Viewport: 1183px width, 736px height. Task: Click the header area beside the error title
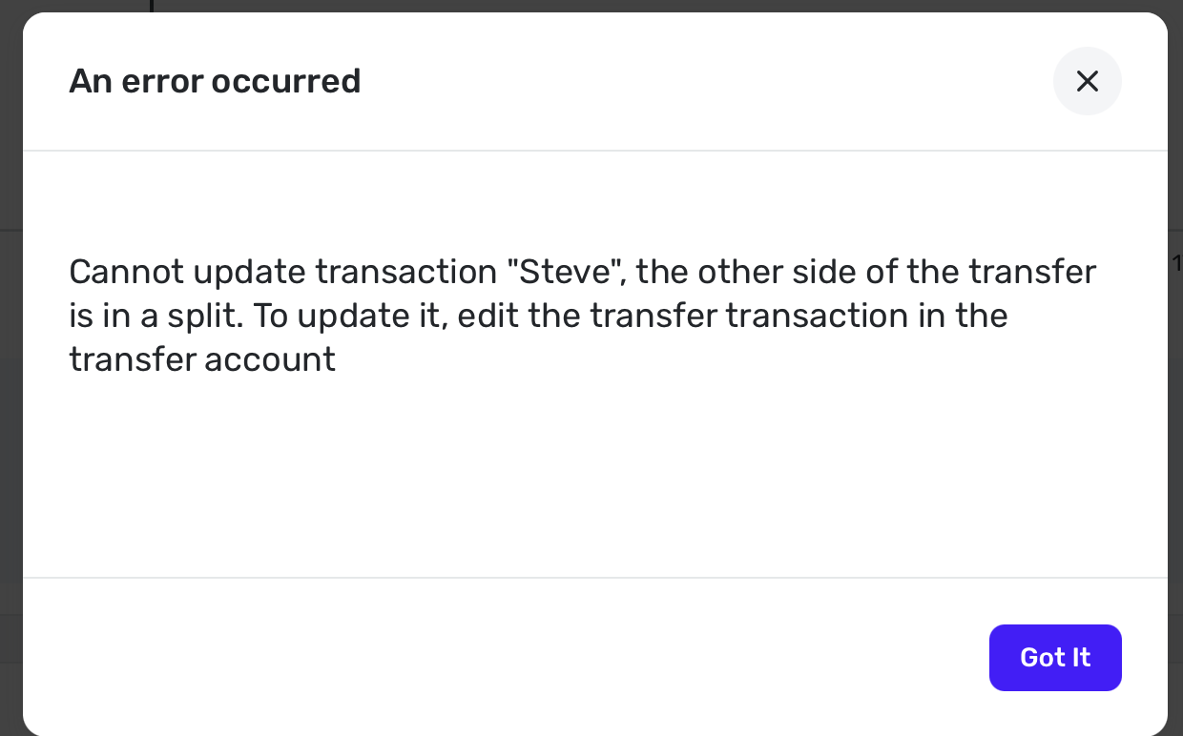[668, 81]
